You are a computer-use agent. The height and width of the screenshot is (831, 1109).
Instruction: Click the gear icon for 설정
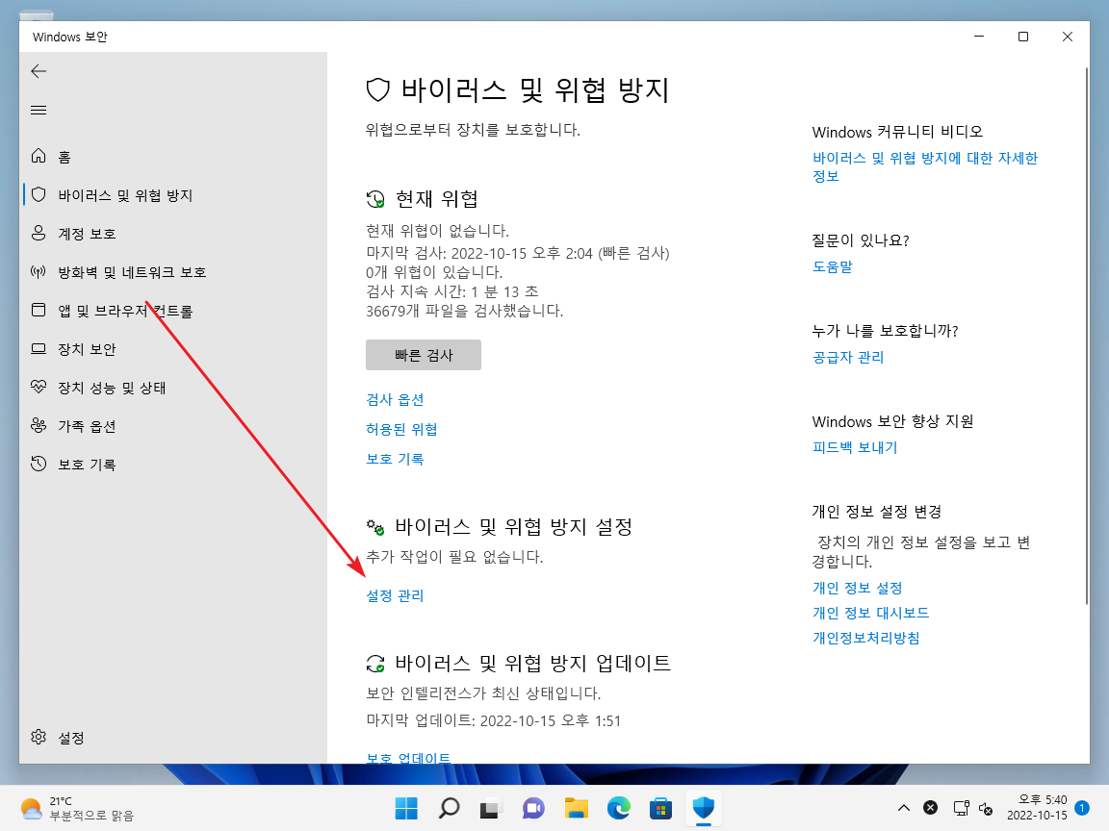39,737
